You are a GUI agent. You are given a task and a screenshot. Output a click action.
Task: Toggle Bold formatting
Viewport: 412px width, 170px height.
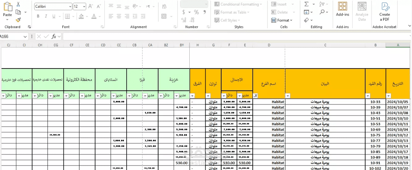tap(38, 16)
